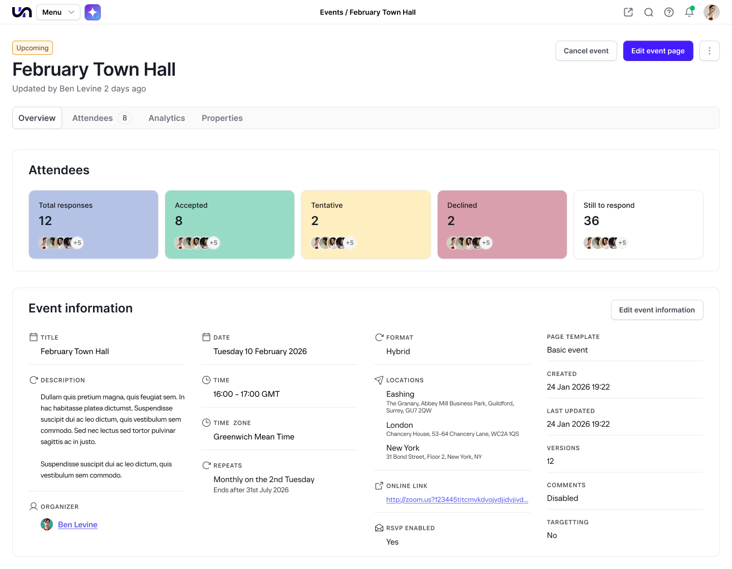This screenshot has height=569, width=732.
Task: Open the Analytics tab
Action: click(x=167, y=118)
